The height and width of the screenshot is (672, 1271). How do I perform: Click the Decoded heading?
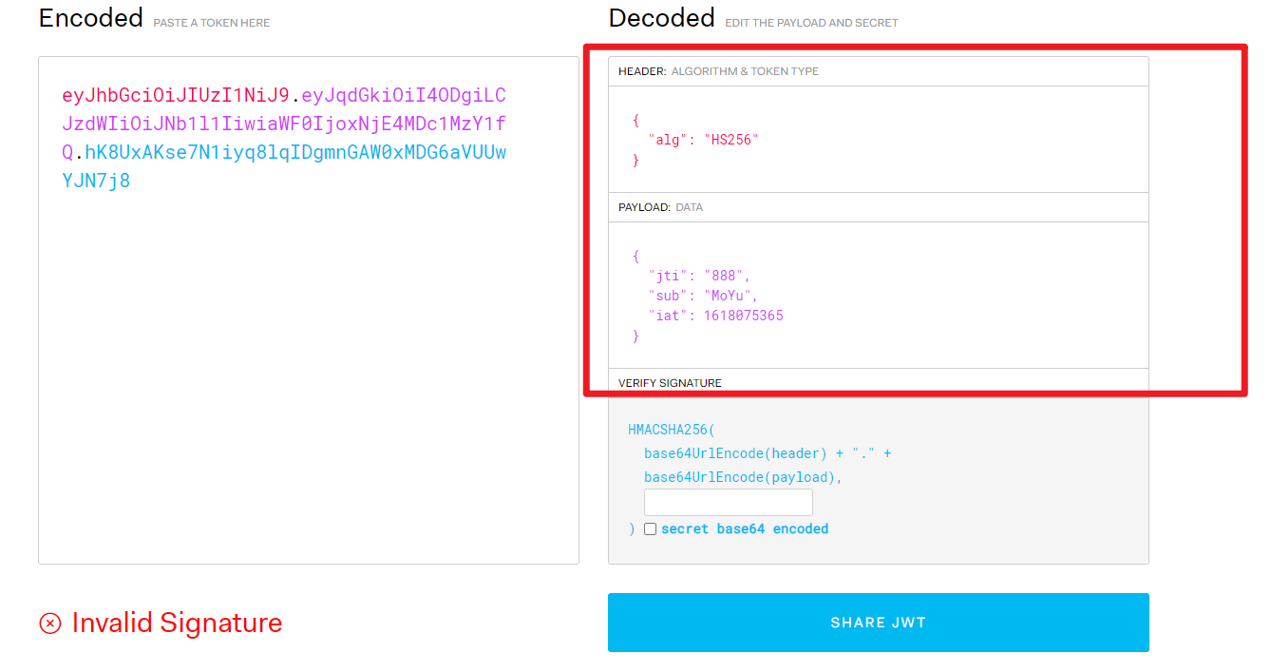coord(662,17)
